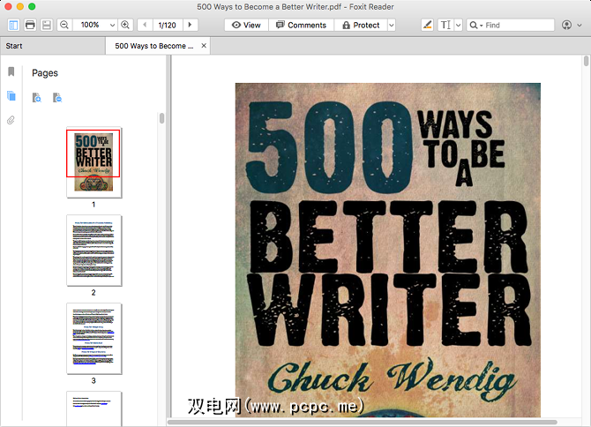Click the Protect button
591x427 pixels.
click(x=361, y=26)
